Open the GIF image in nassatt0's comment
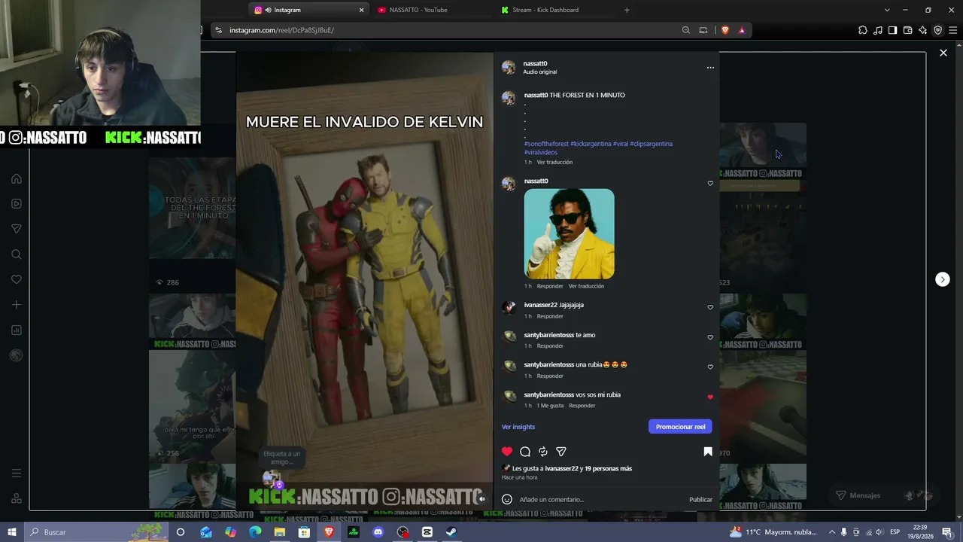Screen dimensions: 963x542 (x=570, y=234)
